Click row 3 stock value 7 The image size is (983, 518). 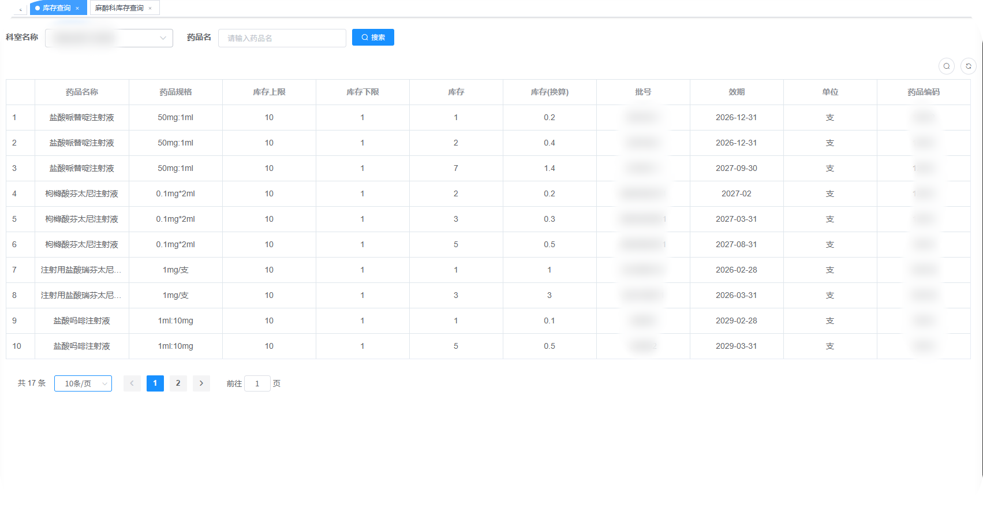coord(456,169)
